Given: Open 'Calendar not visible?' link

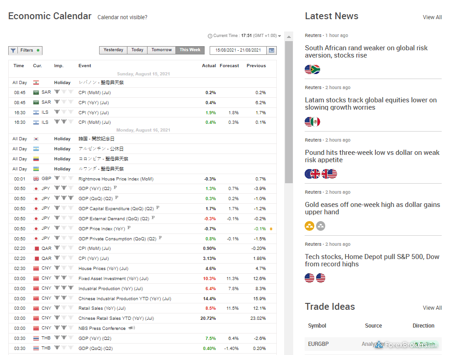Looking at the screenshot, I should coord(122,17).
